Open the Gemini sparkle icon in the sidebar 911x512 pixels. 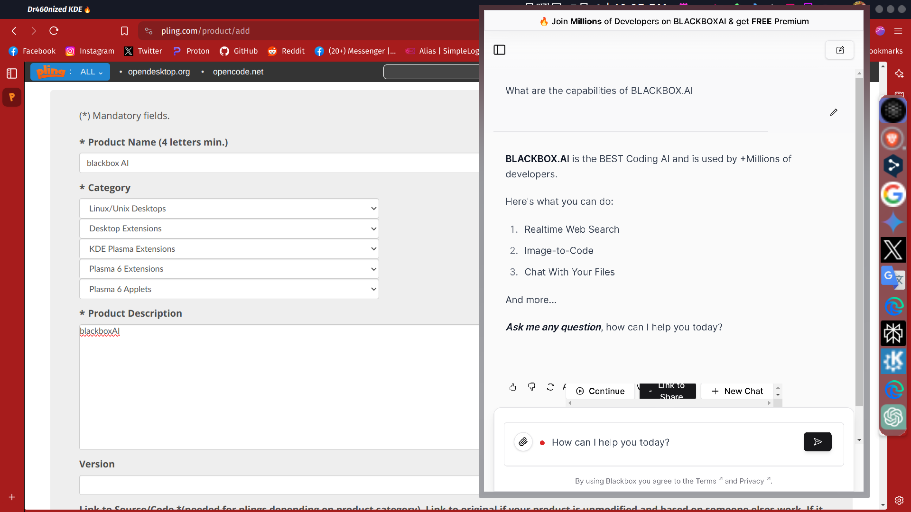point(893,222)
